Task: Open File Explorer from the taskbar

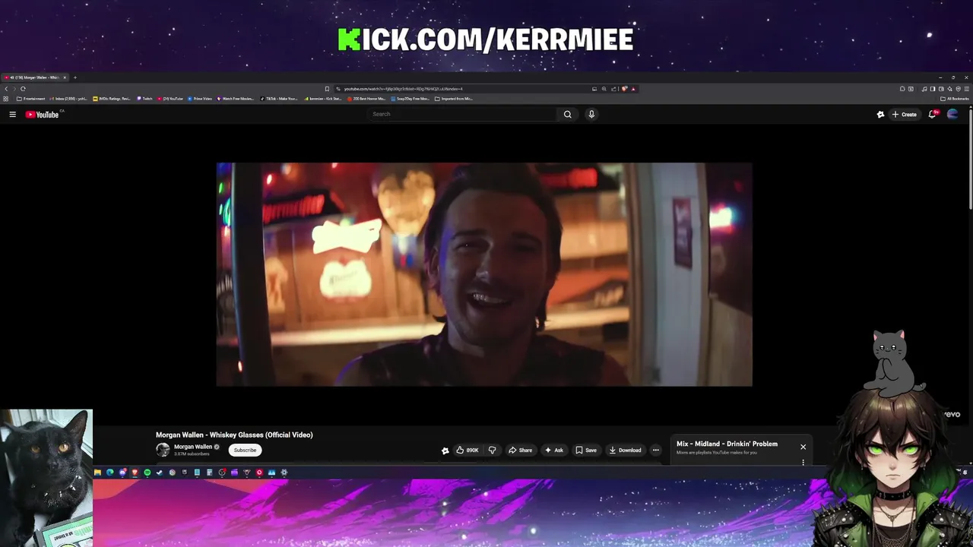Action: pyautogui.click(x=97, y=473)
